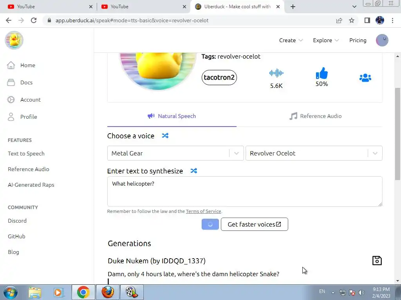The image size is (401, 300).
Task: Open the GitHub link
Action: pos(16,236)
